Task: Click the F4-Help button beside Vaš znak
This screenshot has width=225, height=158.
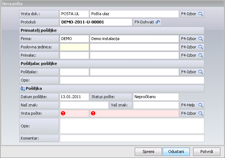Action: (x=192, y=105)
